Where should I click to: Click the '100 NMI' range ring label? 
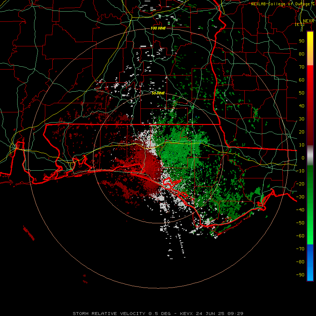point(158,28)
